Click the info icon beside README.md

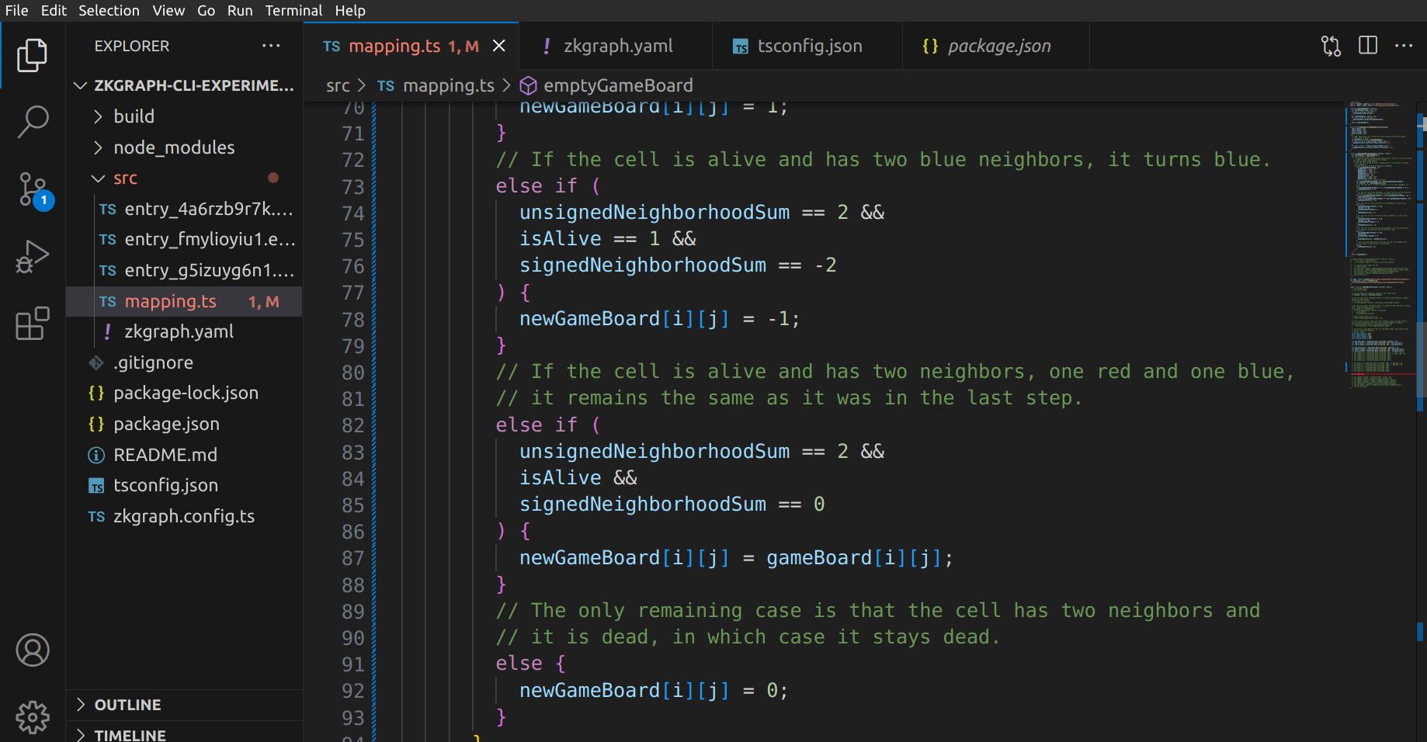coord(96,455)
